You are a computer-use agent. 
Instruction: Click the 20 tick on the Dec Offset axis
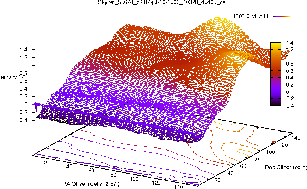(217, 180)
